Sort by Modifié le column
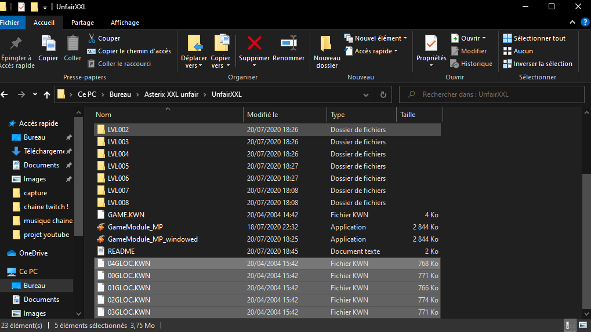591x332 pixels. tap(285, 115)
